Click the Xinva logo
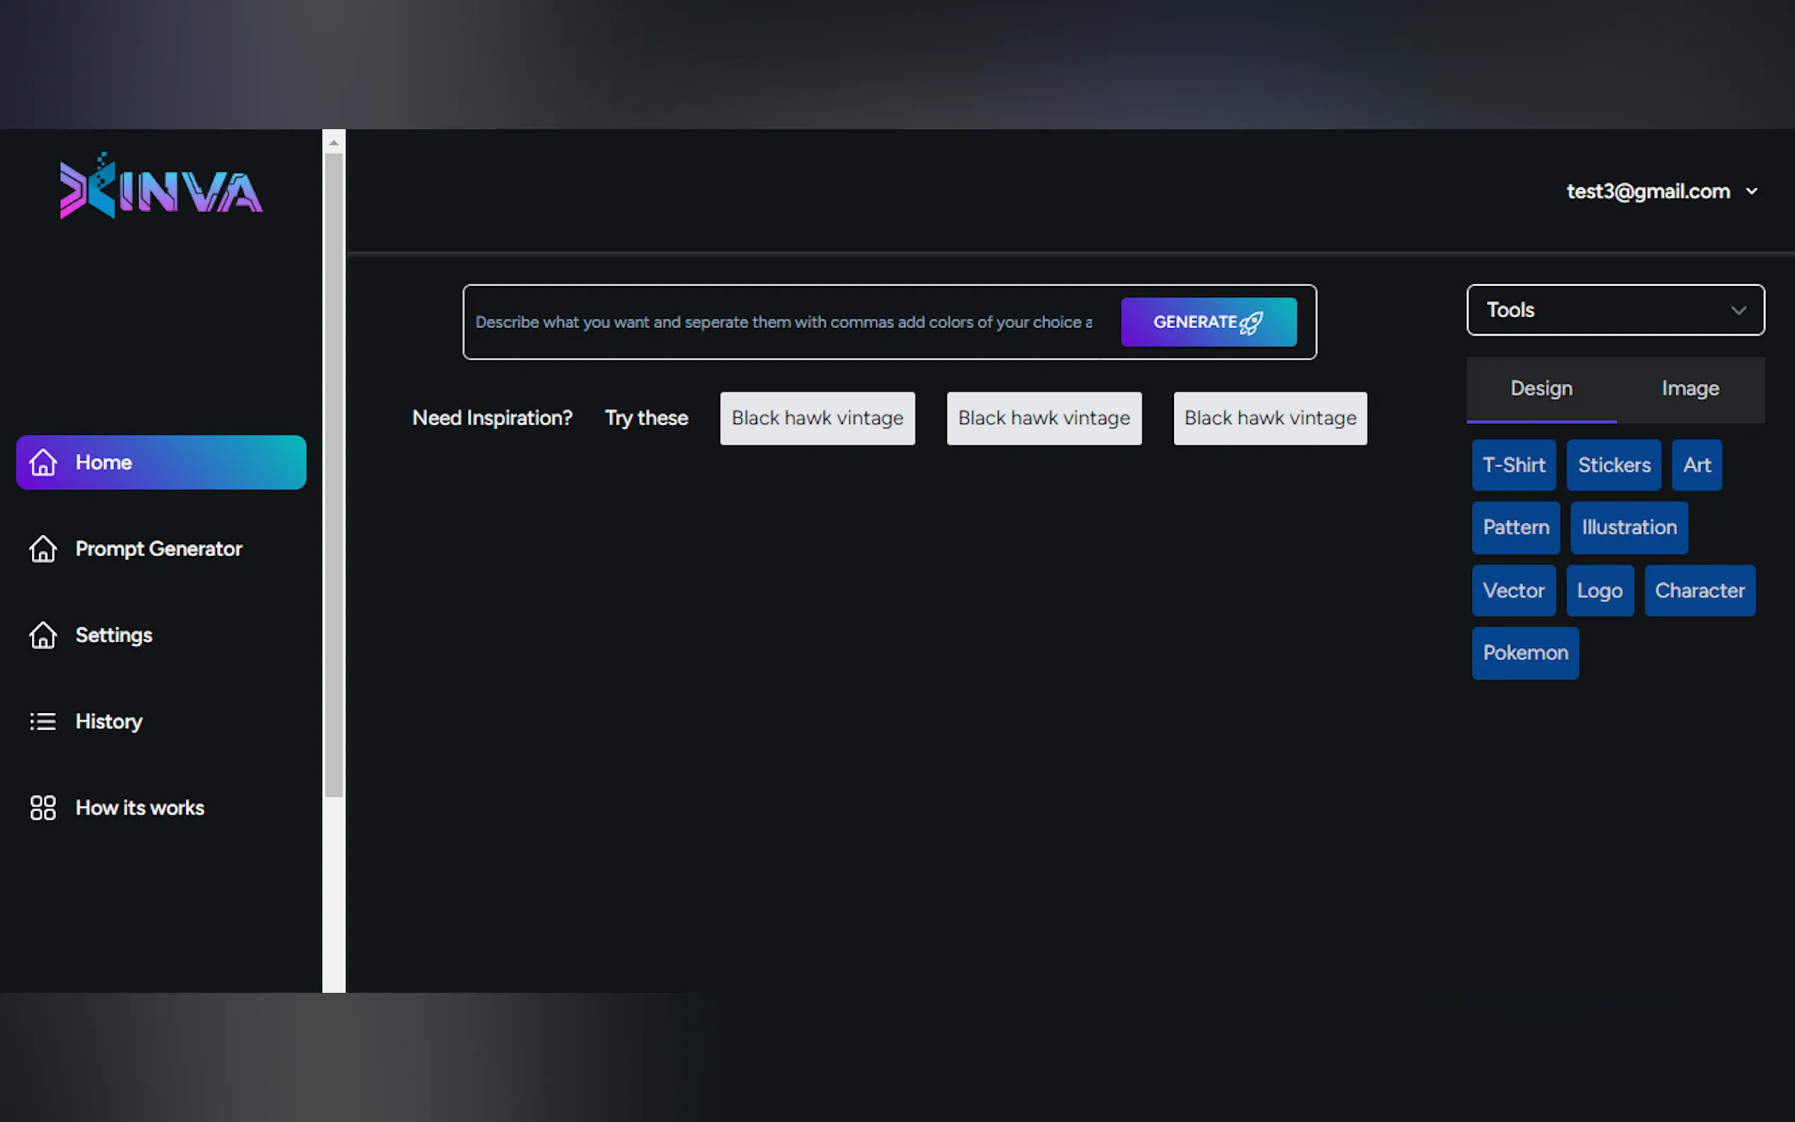Viewport: 1795px width, 1122px height. pos(161,187)
